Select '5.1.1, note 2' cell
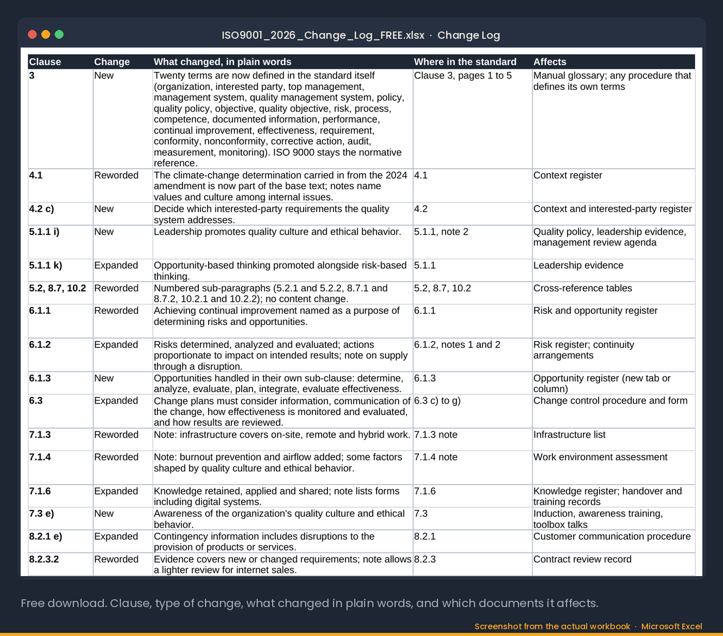Image resolution: width=723 pixels, height=636 pixels. [x=473, y=242]
